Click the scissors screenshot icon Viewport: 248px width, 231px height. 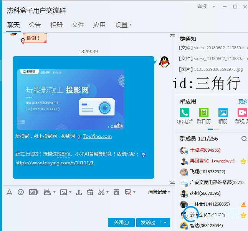point(101,192)
